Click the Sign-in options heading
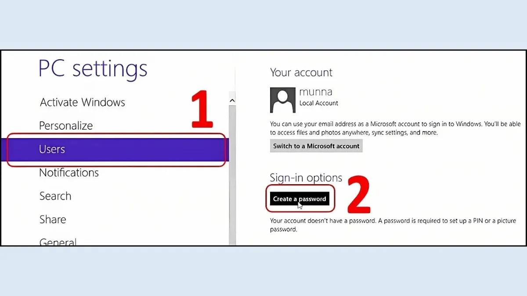The height and width of the screenshot is (296, 527). point(306,178)
